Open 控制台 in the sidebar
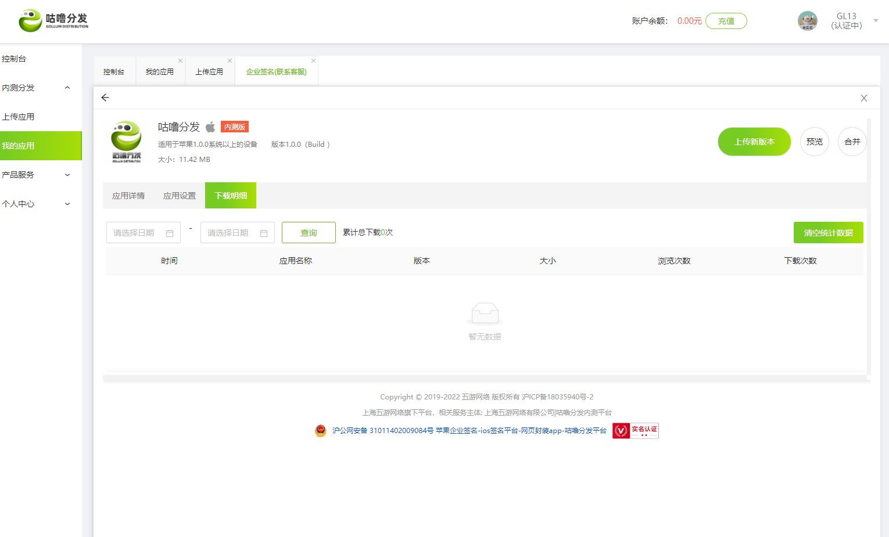The height and width of the screenshot is (537, 889). click(x=41, y=59)
